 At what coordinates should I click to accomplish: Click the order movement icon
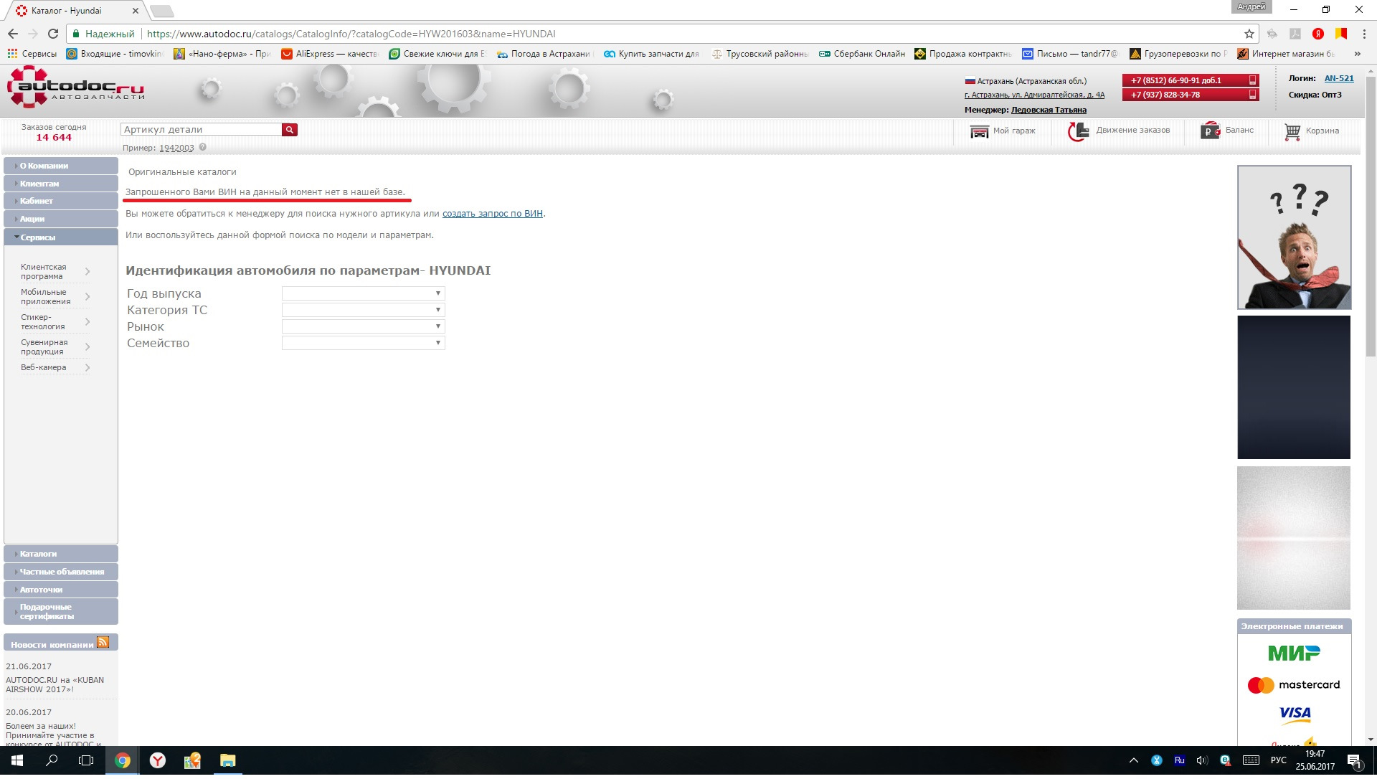point(1078,131)
